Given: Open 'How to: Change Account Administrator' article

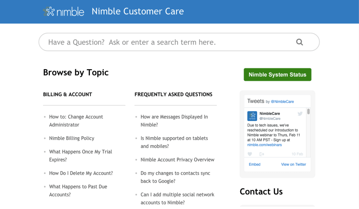Looking at the screenshot, I should pos(76,121).
